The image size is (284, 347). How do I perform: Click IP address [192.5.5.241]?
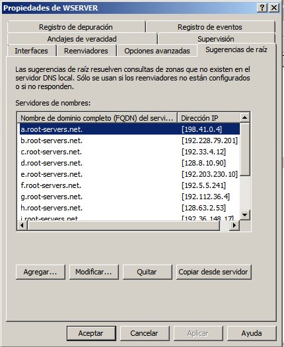pyautogui.click(x=203, y=185)
